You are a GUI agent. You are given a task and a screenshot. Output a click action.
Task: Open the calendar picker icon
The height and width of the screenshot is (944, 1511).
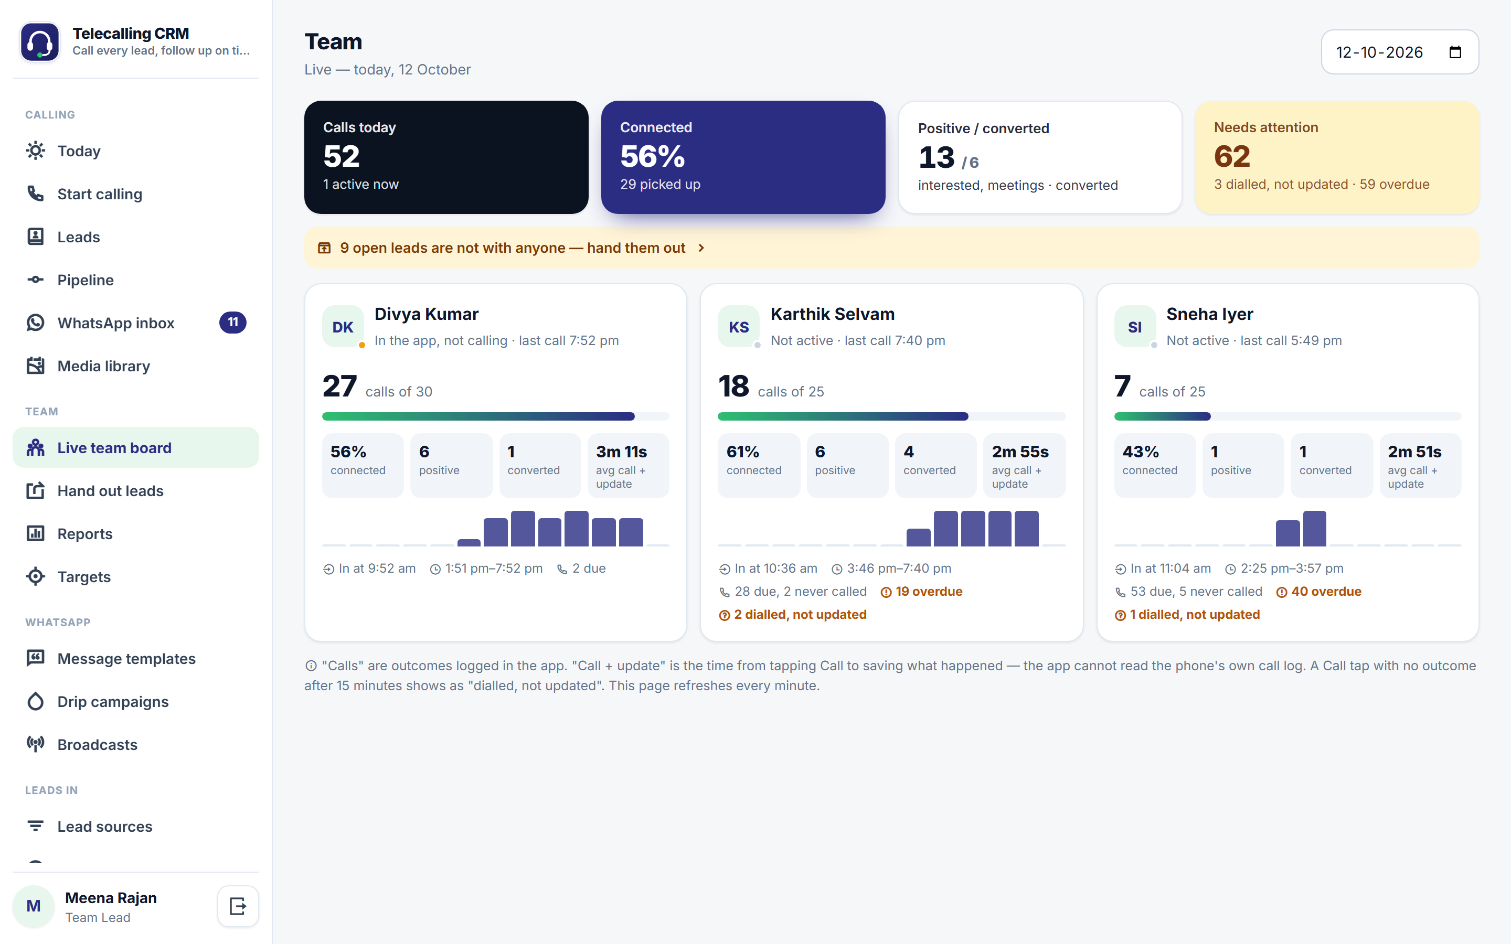click(x=1455, y=52)
